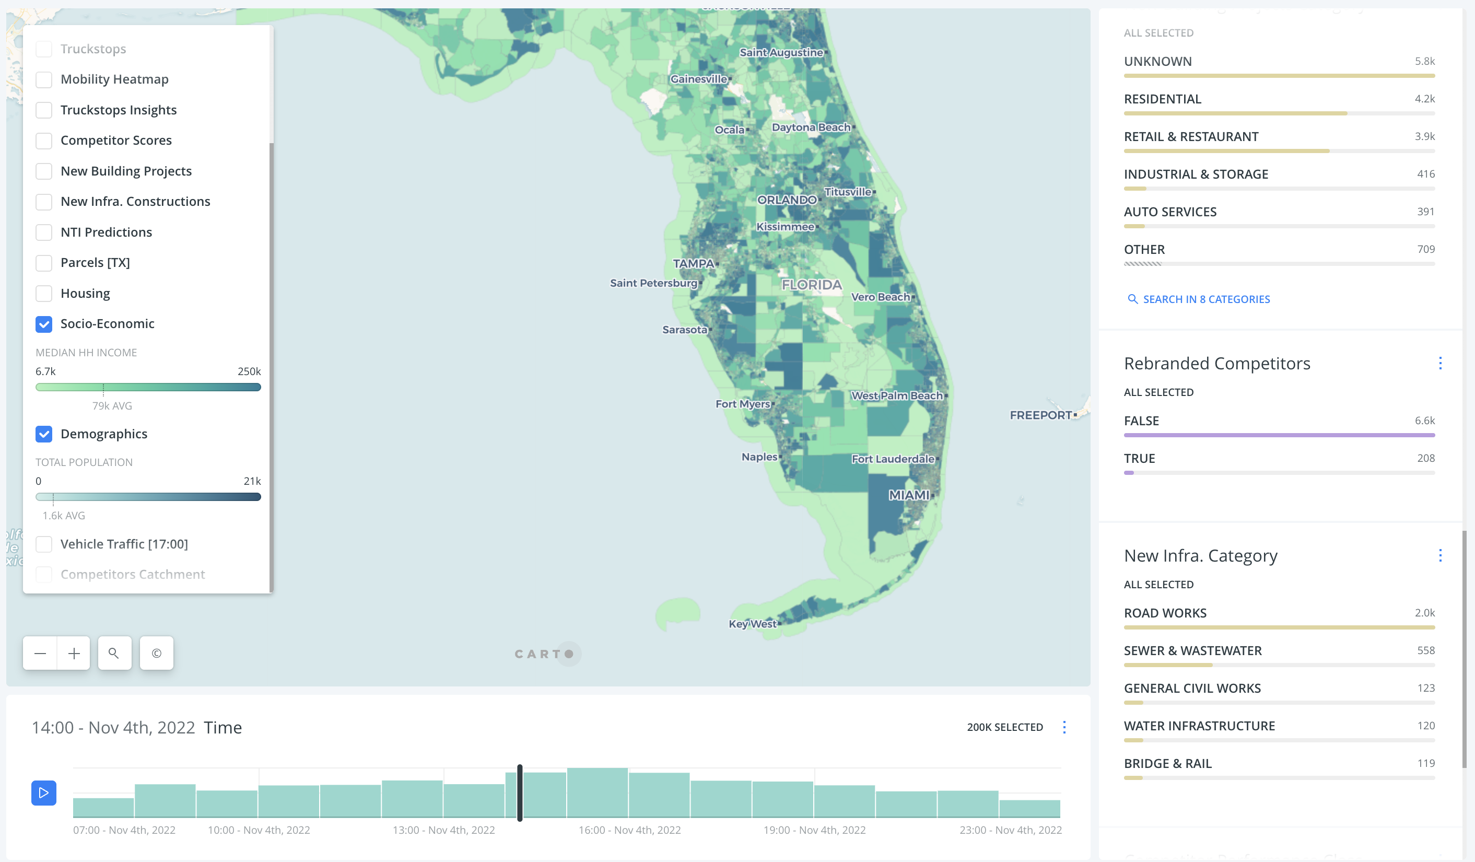Click the map zoom-in icon

coord(73,653)
